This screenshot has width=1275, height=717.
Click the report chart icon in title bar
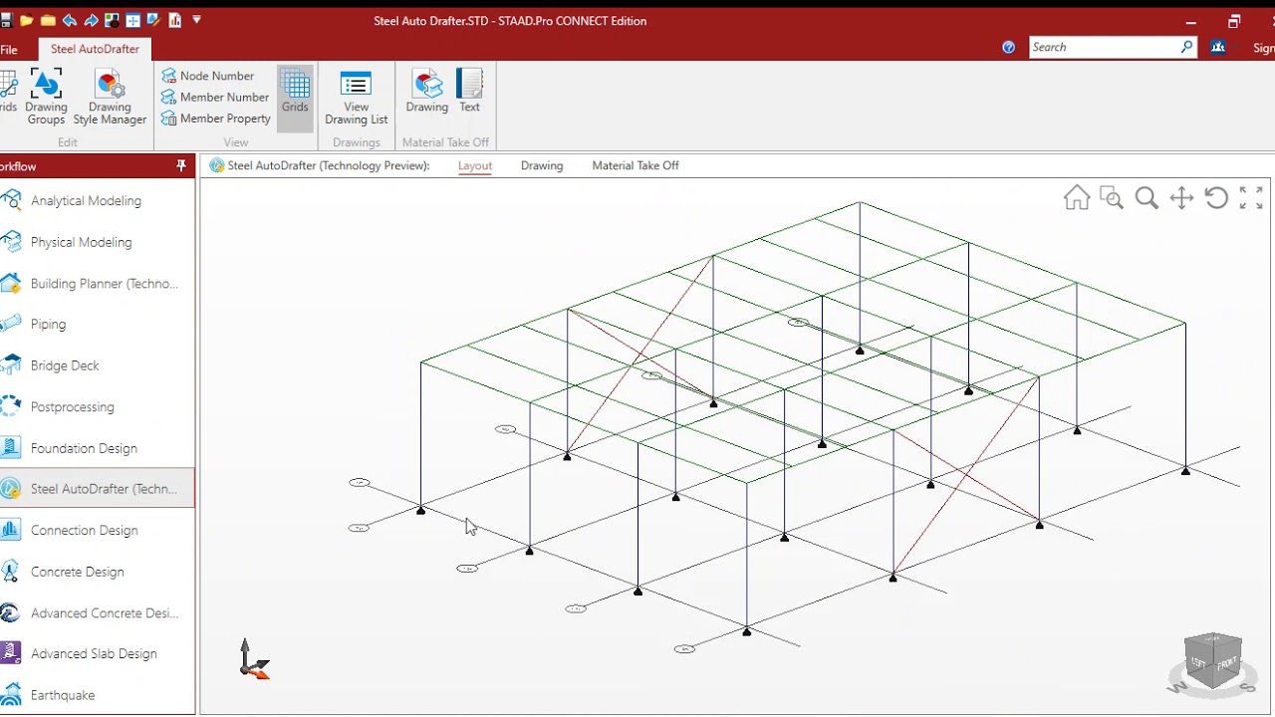tap(174, 20)
